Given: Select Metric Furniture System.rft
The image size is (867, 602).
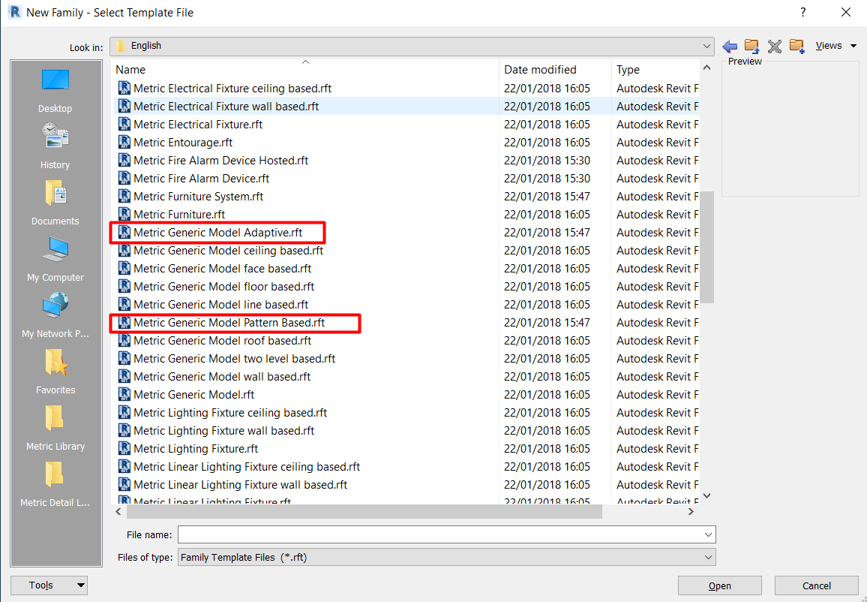Looking at the screenshot, I should point(199,197).
